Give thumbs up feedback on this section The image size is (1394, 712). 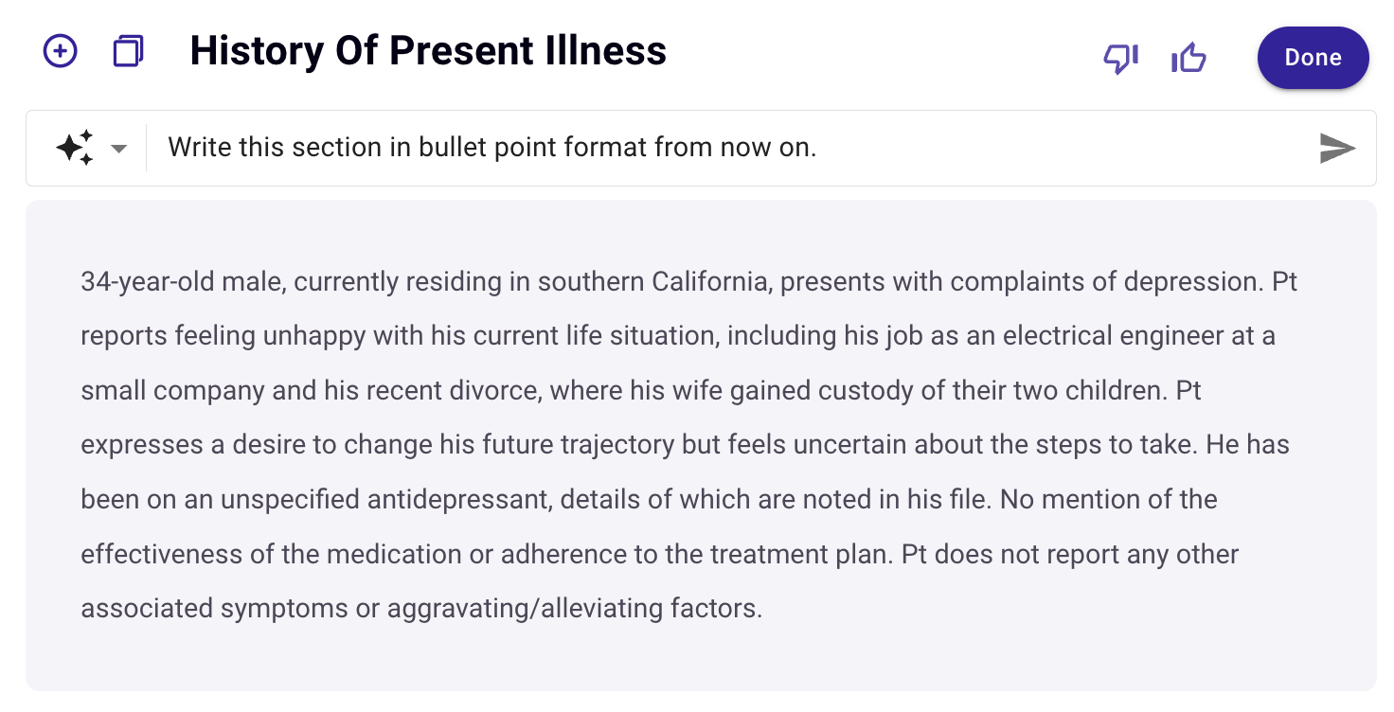coord(1188,59)
